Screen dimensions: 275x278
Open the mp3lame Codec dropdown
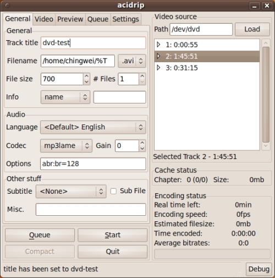[66, 146]
